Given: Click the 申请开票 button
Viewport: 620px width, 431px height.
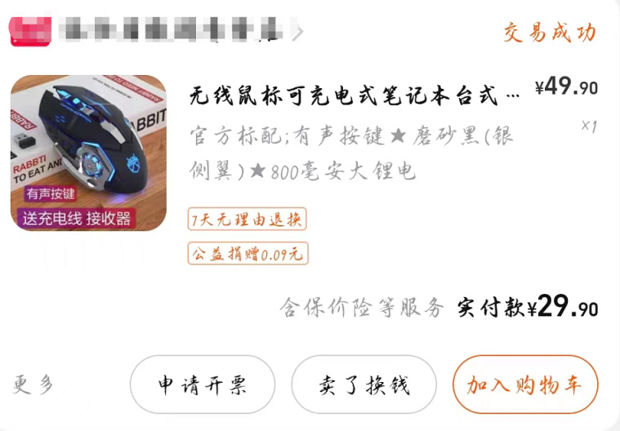Looking at the screenshot, I should pos(203,384).
